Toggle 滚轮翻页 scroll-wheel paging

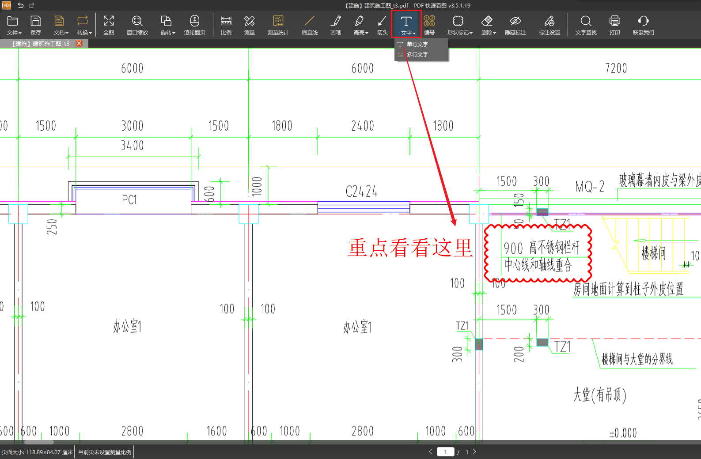pyautogui.click(x=195, y=21)
